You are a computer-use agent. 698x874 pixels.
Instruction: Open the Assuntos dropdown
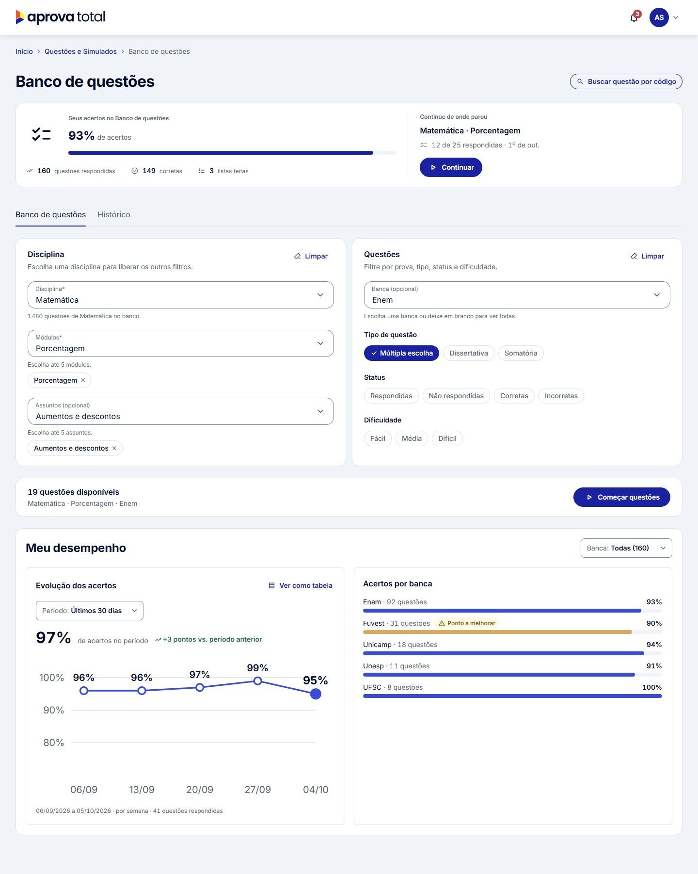coord(181,411)
